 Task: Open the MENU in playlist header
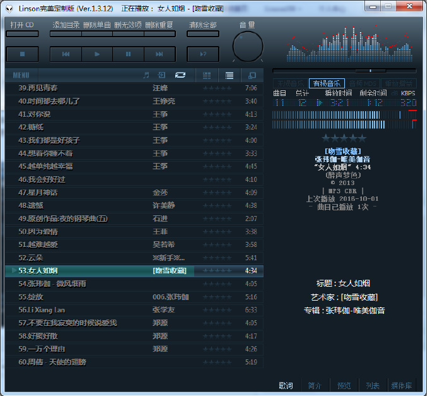[21, 75]
